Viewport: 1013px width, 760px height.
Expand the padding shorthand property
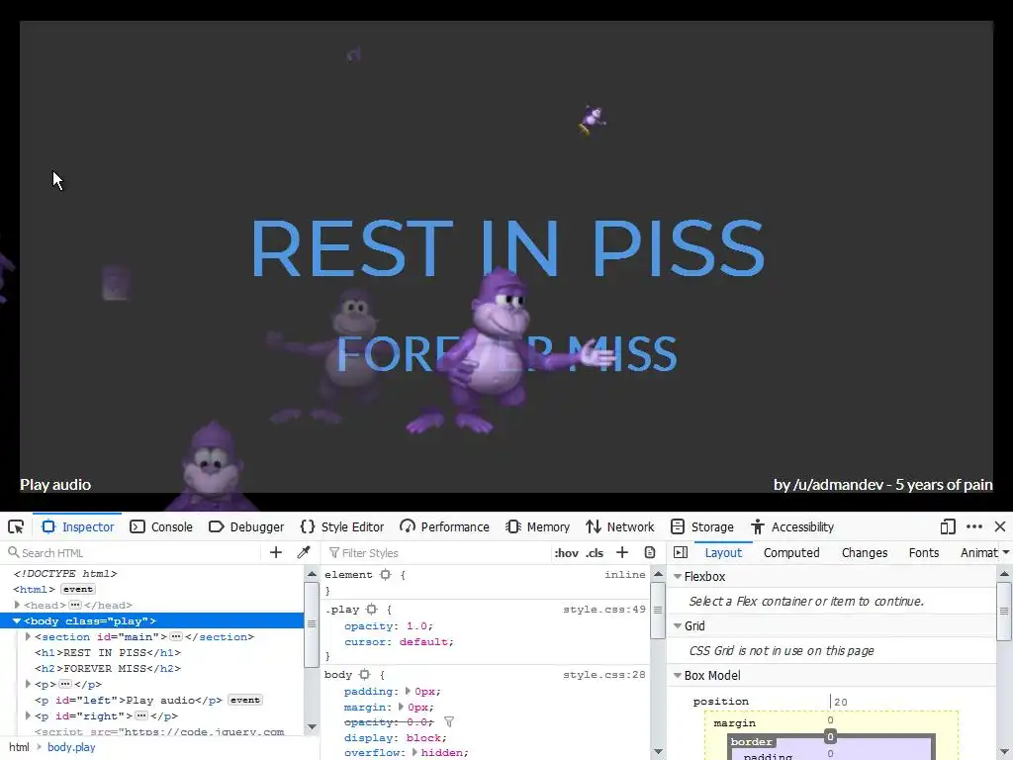[x=408, y=691]
